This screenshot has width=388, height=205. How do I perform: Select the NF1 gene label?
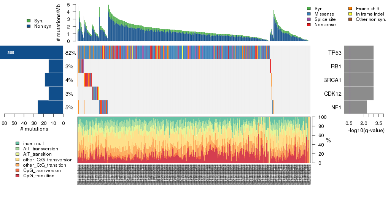(336, 107)
